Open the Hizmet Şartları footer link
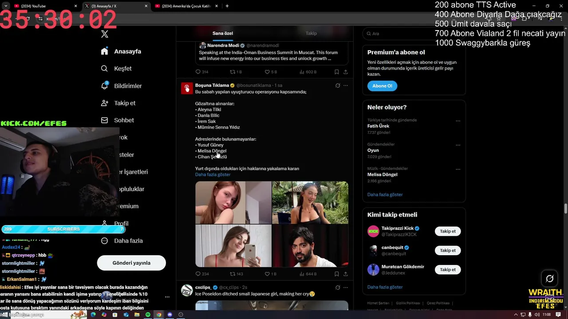Viewport: 568px width, 319px height. point(378,303)
